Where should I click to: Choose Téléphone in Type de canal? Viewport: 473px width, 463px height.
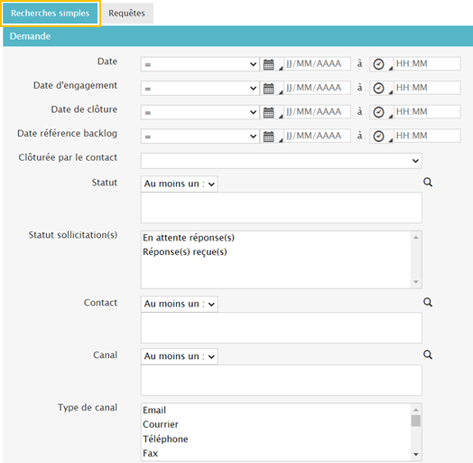[165, 439]
